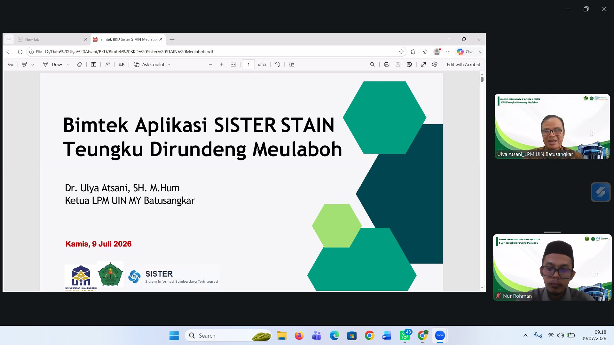Open the Copilot Chat button
614x345 pixels.
pos(466,52)
